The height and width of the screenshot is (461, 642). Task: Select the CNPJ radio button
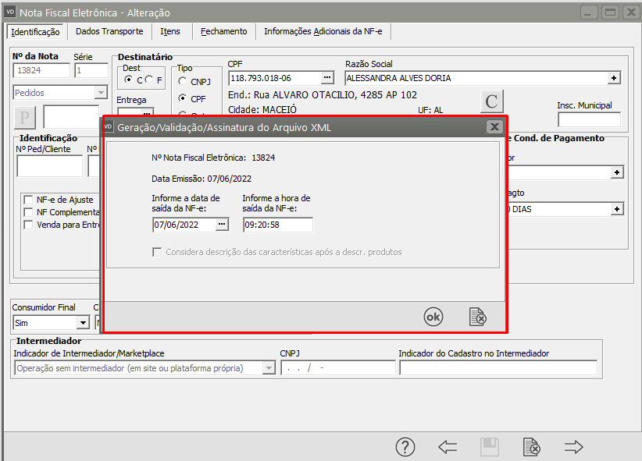tap(183, 81)
